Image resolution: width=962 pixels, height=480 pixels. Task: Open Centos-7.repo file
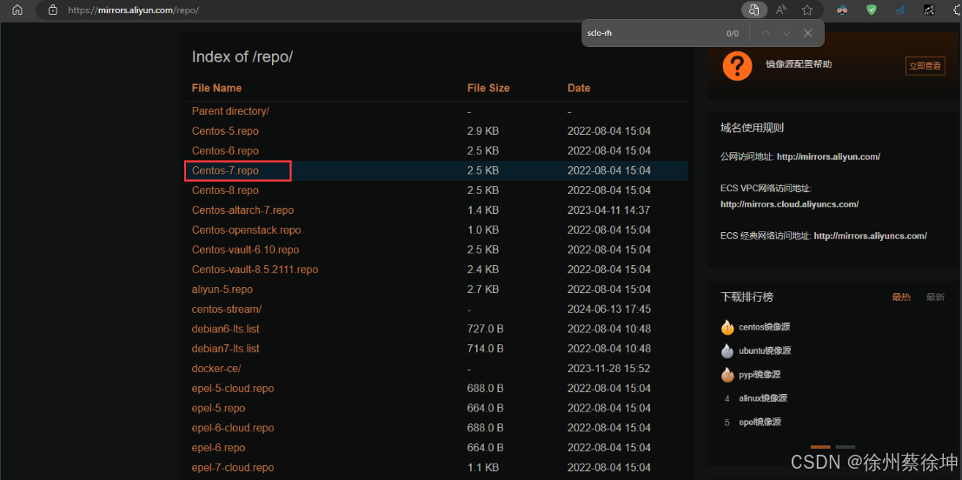pos(225,170)
